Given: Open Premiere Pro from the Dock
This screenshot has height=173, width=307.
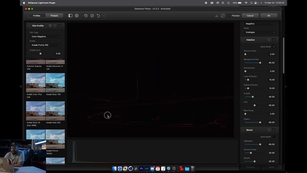Looking at the screenshot, I should pos(142,169).
